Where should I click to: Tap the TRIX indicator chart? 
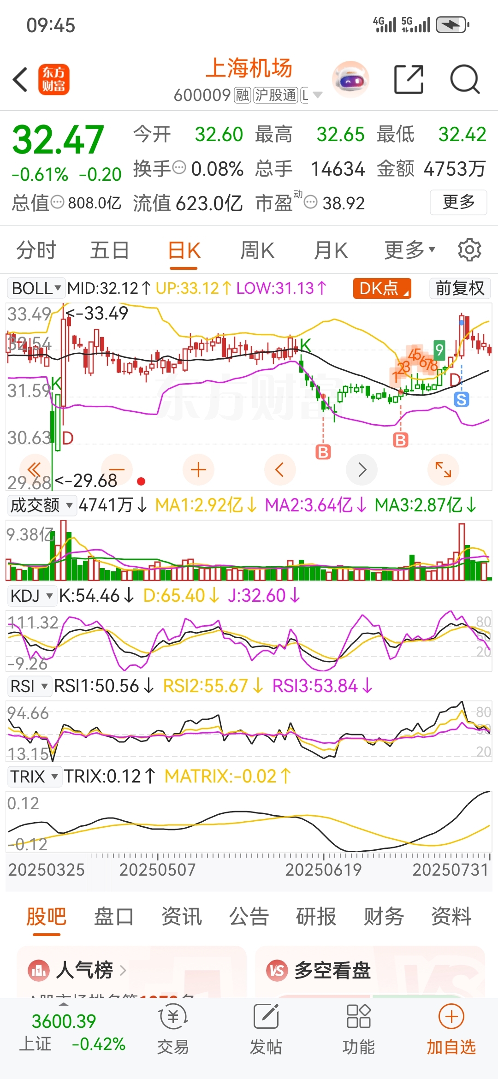point(249,822)
